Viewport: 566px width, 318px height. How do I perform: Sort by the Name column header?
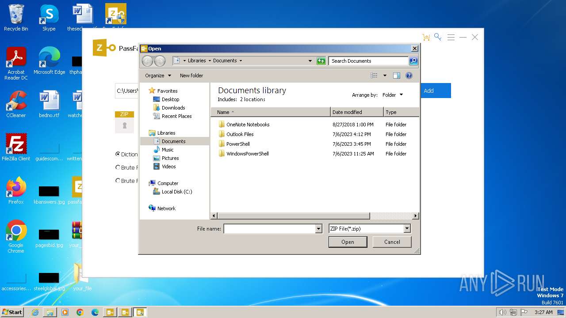point(271,112)
